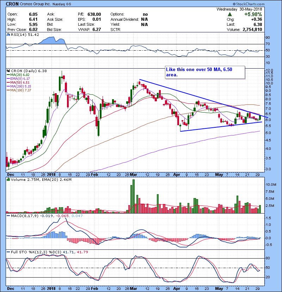
Task: Click the green up triangle near +5.98%
Action: [230, 14]
